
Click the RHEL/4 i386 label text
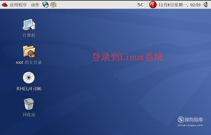click(x=29, y=89)
